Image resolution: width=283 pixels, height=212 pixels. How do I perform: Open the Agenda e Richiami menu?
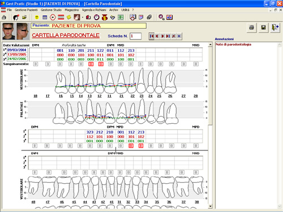pyautogui.click(x=94, y=10)
